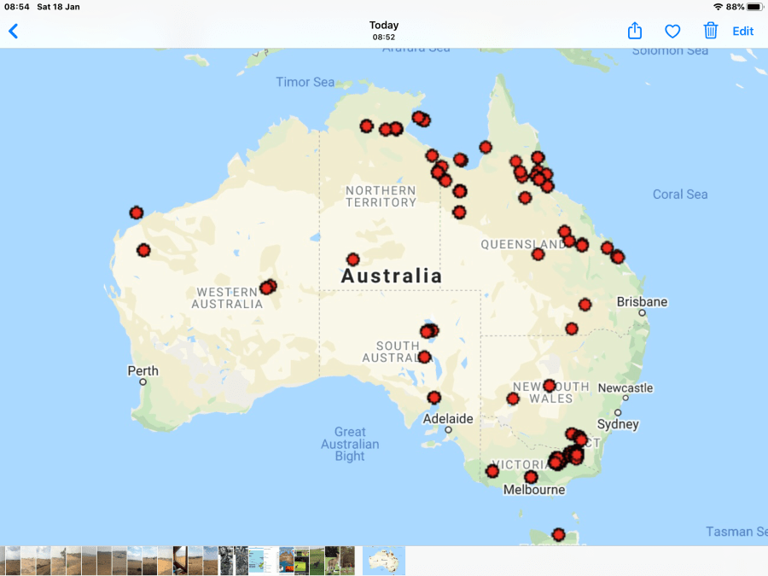Viewport: 768px width, 576px height.
Task: Tap the Today 08:52 title
Action: coord(384,31)
